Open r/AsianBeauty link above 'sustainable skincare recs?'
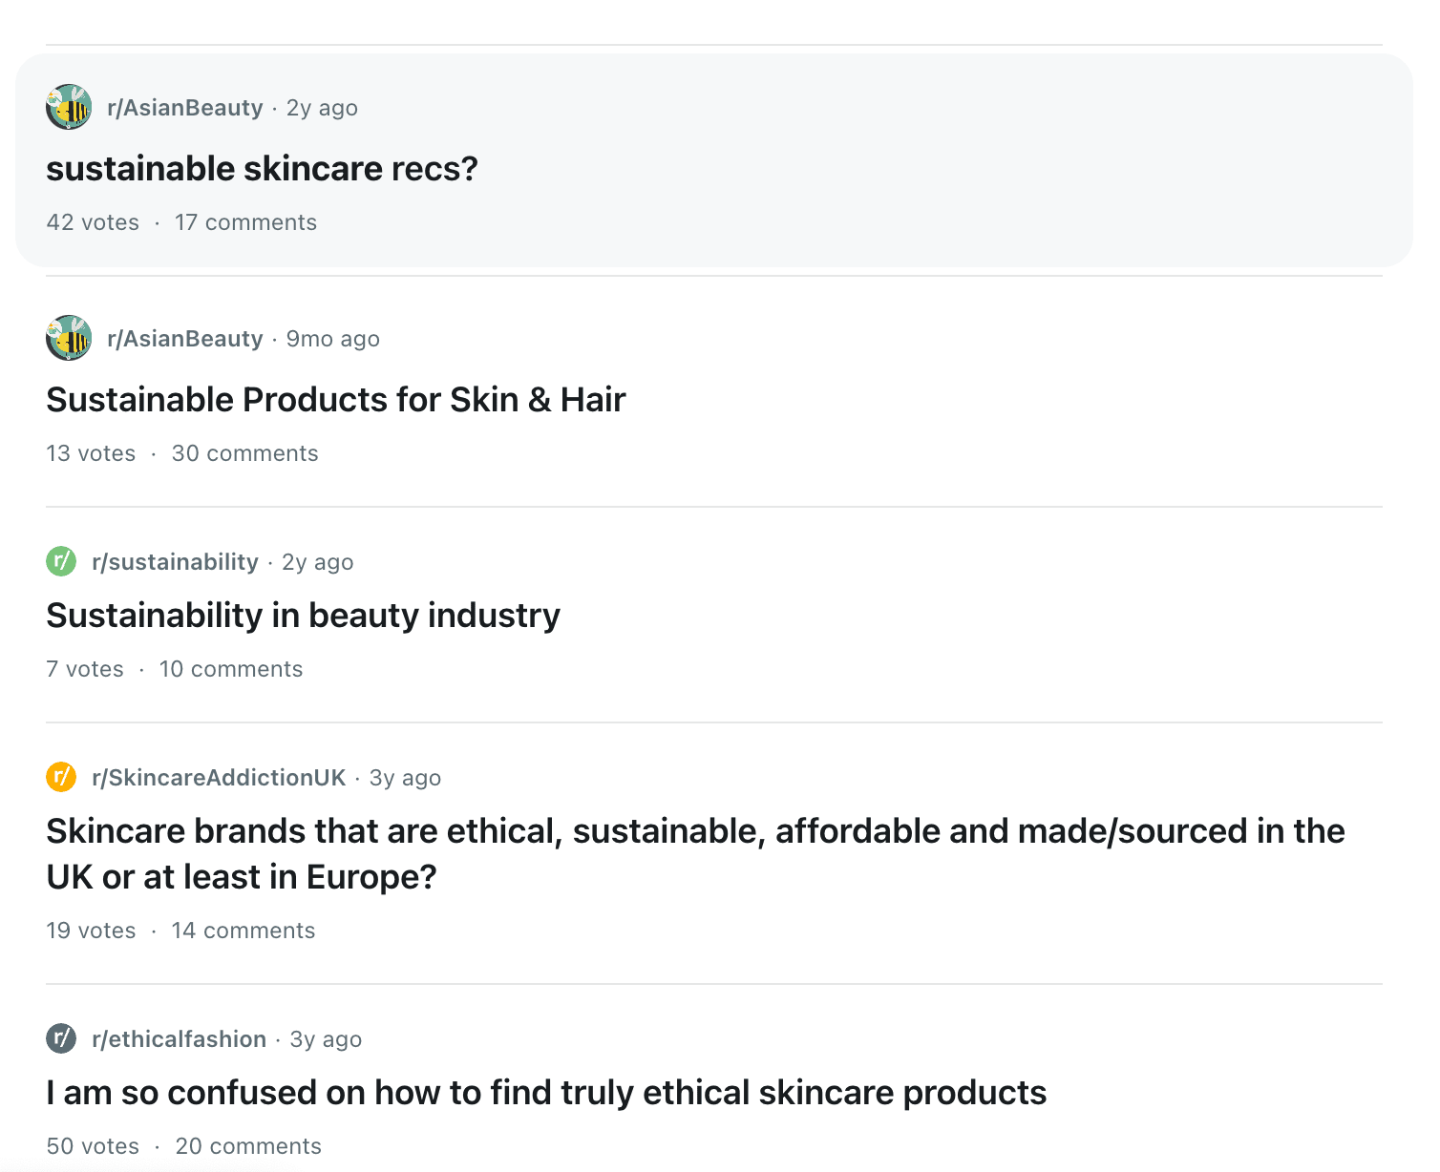 pyautogui.click(x=185, y=108)
